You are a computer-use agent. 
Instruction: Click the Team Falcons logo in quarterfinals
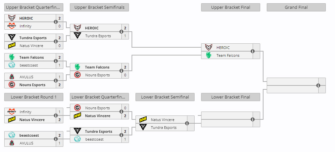[x=12, y=57]
